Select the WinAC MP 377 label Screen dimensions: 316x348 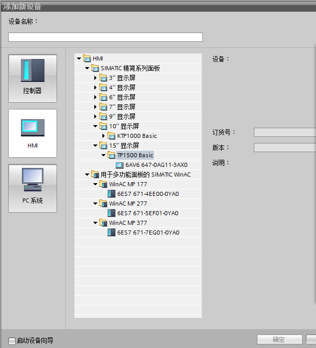(x=128, y=223)
